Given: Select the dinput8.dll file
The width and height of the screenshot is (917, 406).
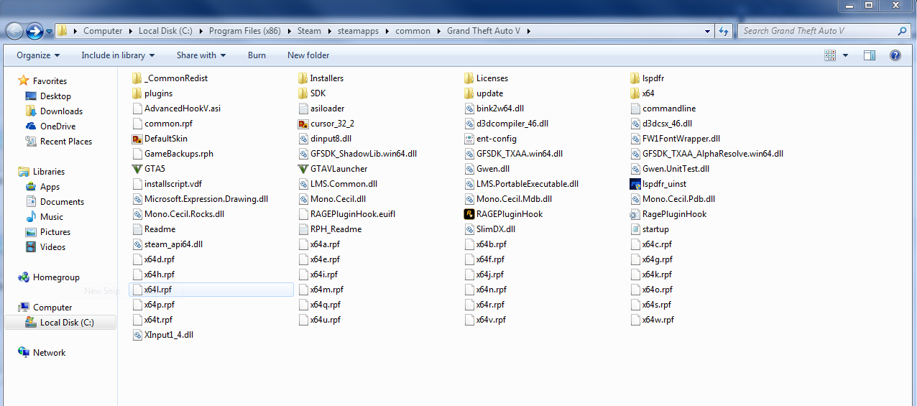Looking at the screenshot, I should (325, 139).
